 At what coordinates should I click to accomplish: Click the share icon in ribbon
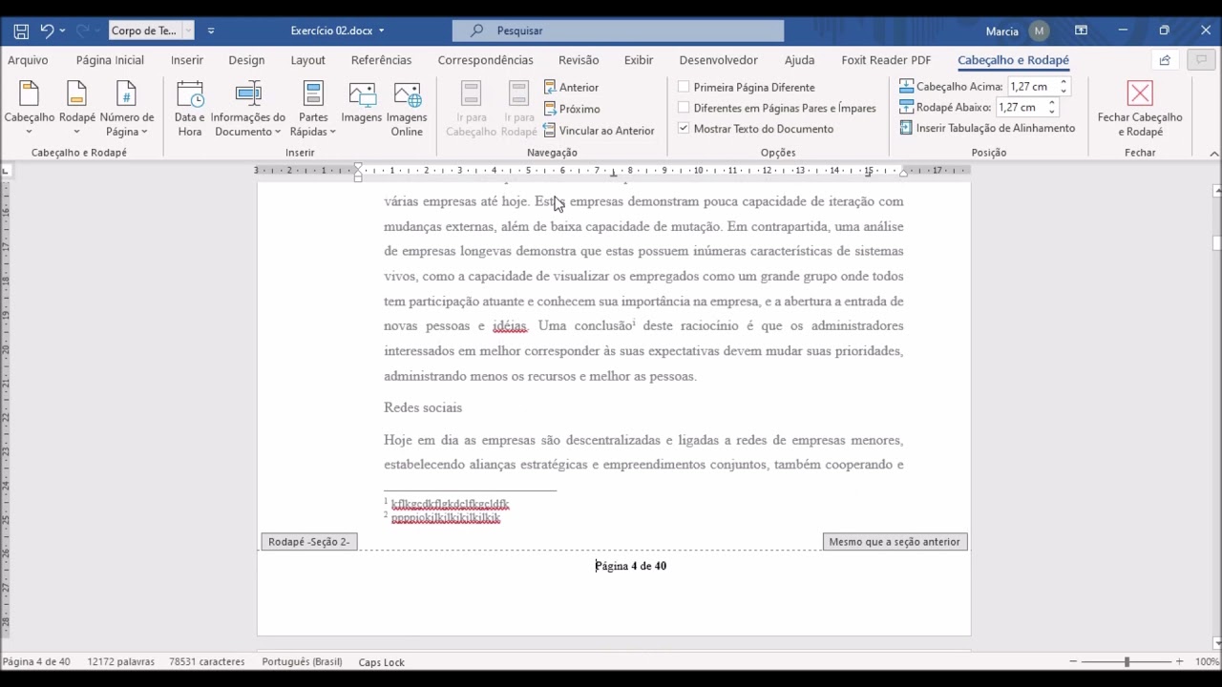[x=1165, y=60]
